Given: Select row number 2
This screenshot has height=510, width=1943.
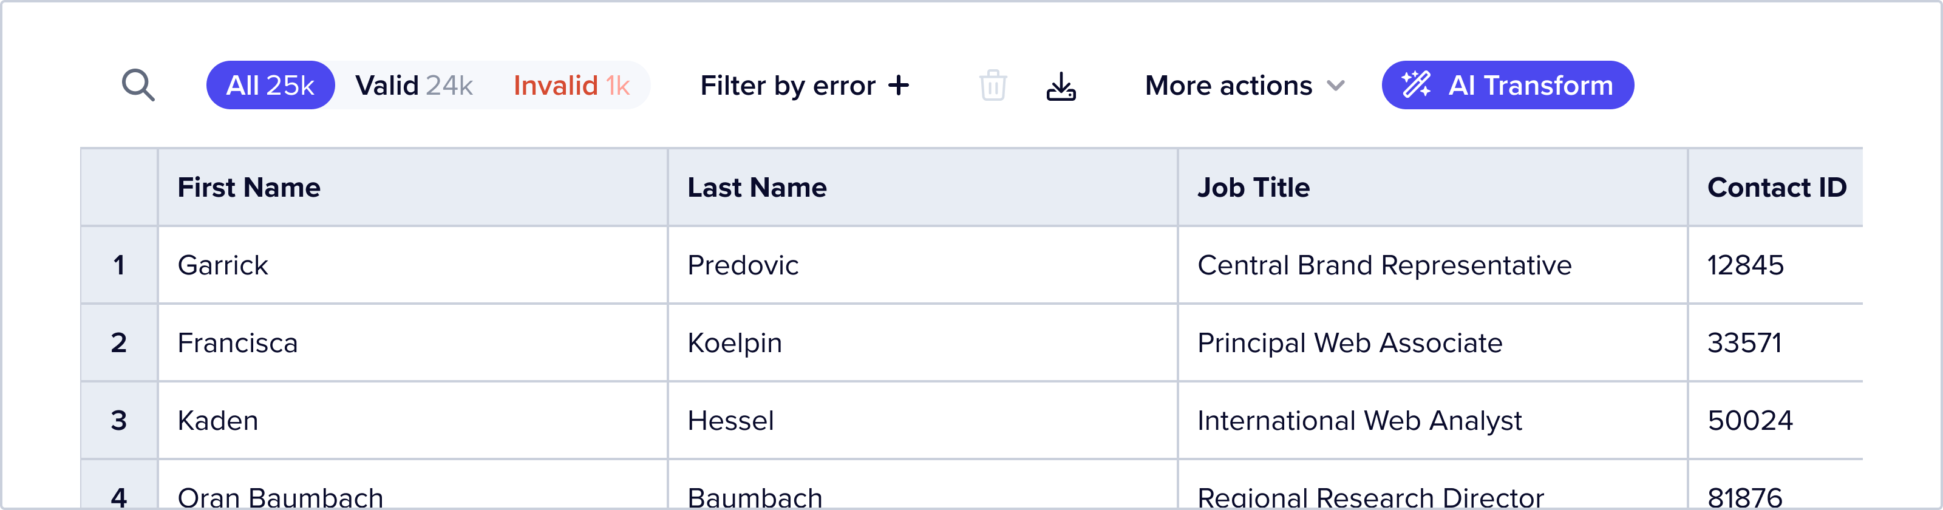Looking at the screenshot, I should (x=118, y=342).
